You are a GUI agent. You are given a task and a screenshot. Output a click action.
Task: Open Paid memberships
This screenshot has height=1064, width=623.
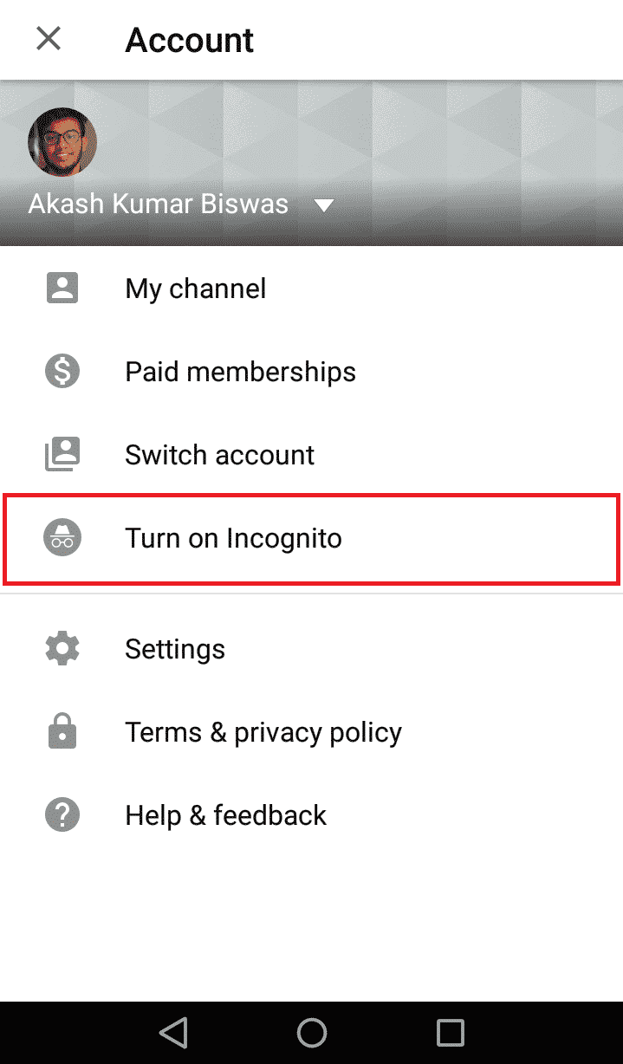tap(240, 372)
